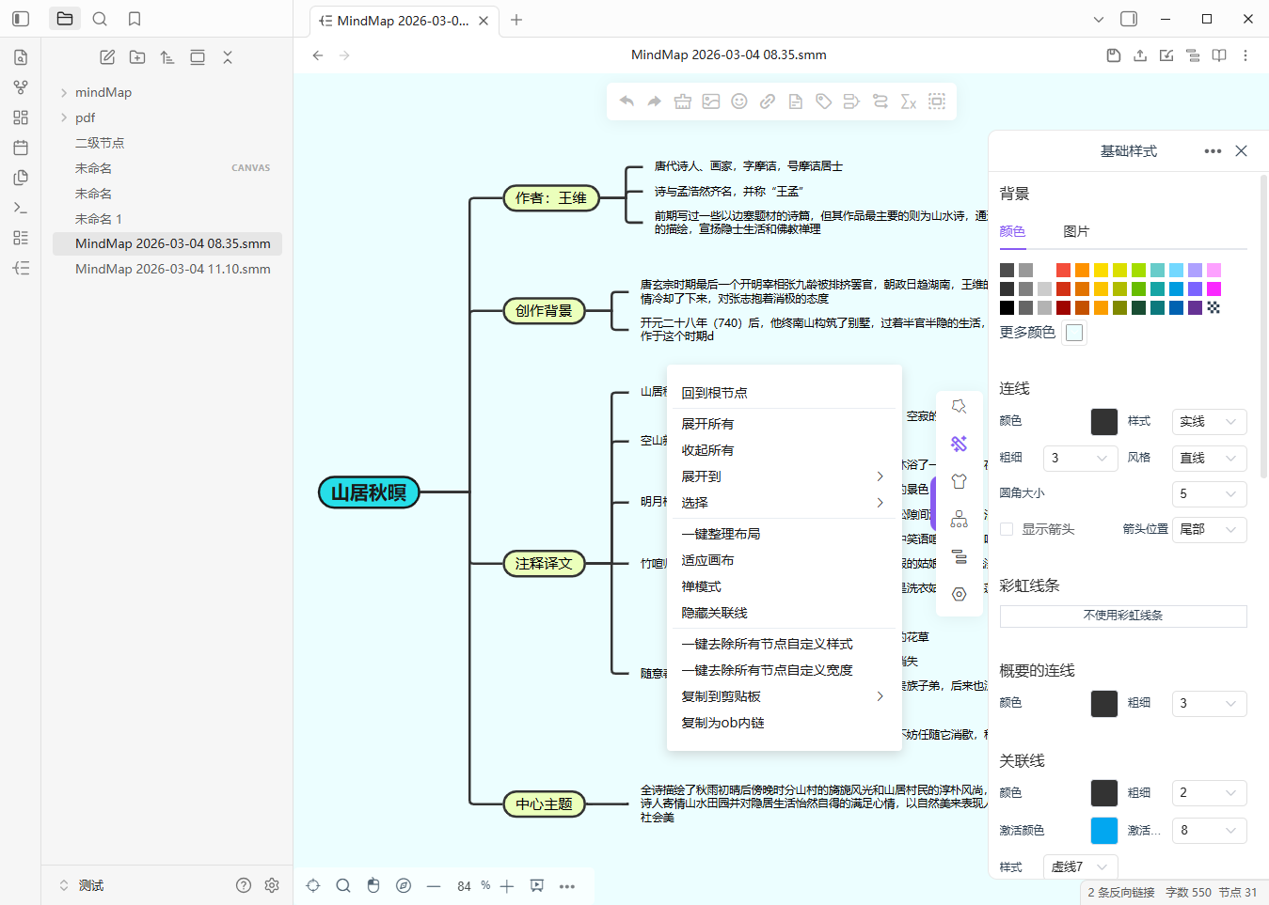Choose 一键整理布局 from the context menu
The width and height of the screenshot is (1269, 905).
[x=785, y=534]
